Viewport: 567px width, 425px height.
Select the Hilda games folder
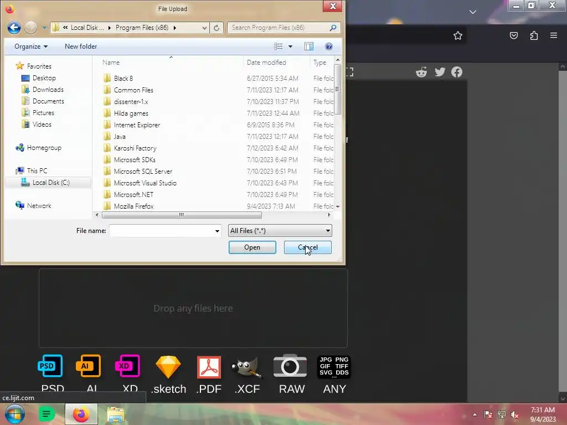pyautogui.click(x=131, y=113)
